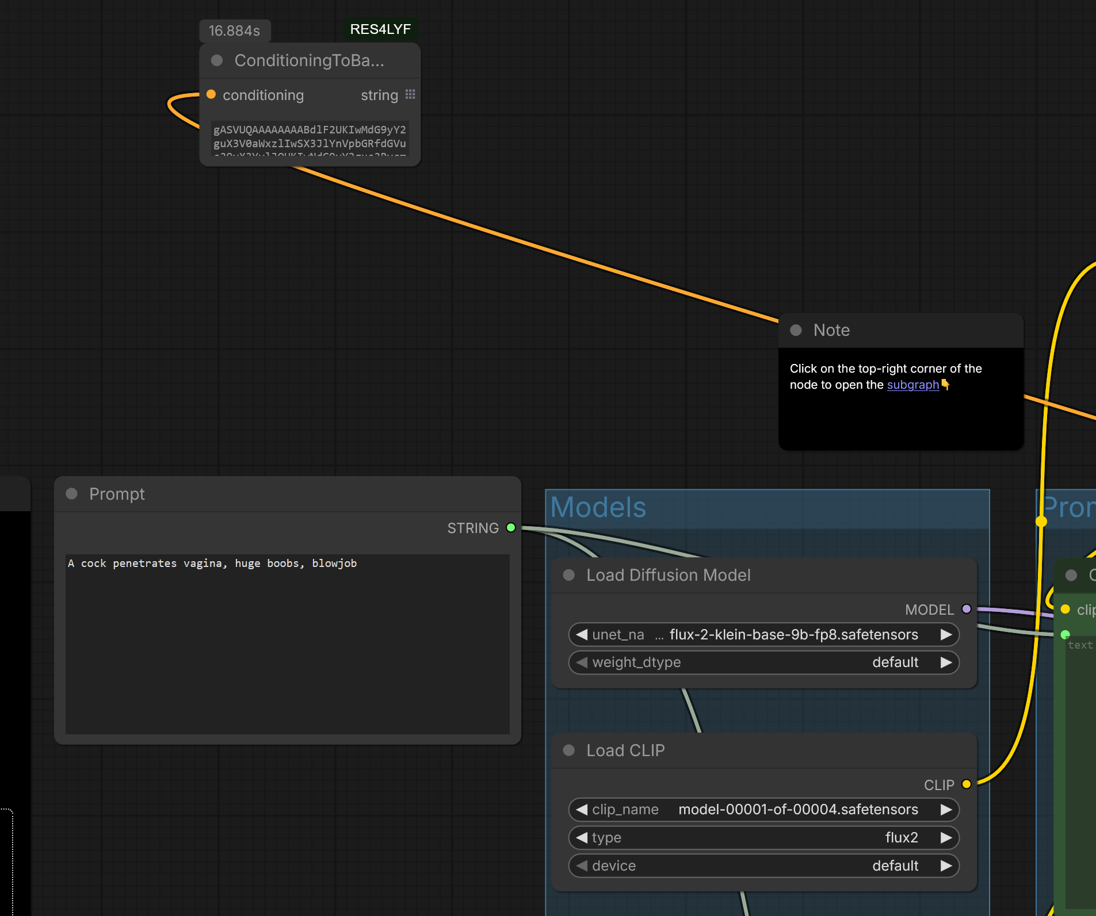The width and height of the screenshot is (1096, 916).
Task: Click the string output grid slot icon
Action: pos(410,94)
